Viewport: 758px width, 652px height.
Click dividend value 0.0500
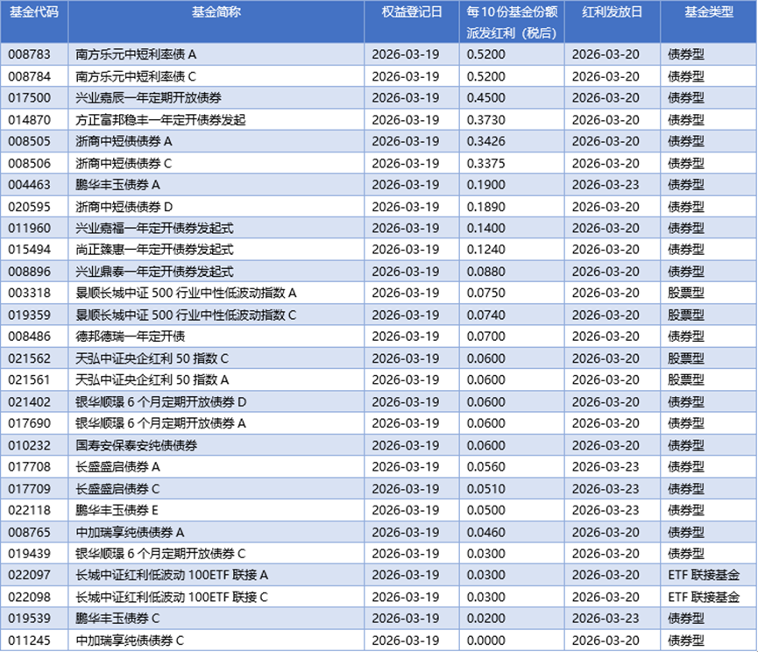pos(485,510)
